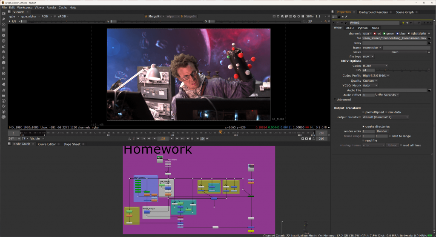Switch to the Curve Editor tab

coord(47,144)
